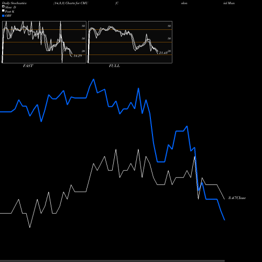
Task: Click the 80 level label in FAST chart
Action: coord(83,26)
